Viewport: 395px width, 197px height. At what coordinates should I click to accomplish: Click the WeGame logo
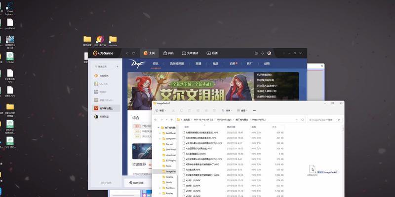pos(103,53)
